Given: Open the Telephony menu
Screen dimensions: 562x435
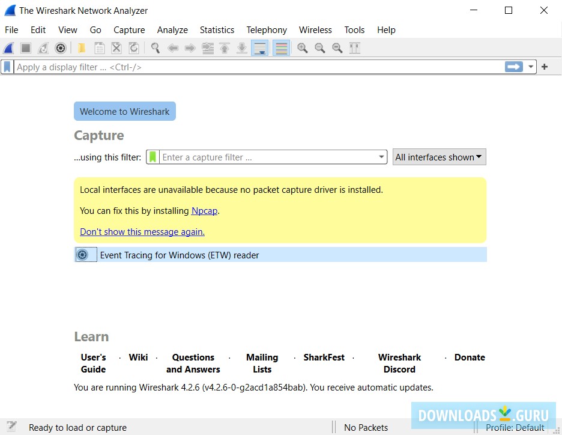Looking at the screenshot, I should coord(267,29).
